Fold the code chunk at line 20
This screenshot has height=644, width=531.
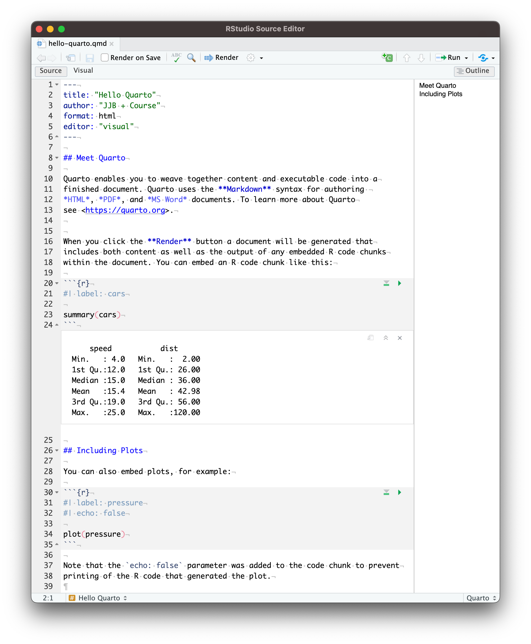pyautogui.click(x=57, y=283)
